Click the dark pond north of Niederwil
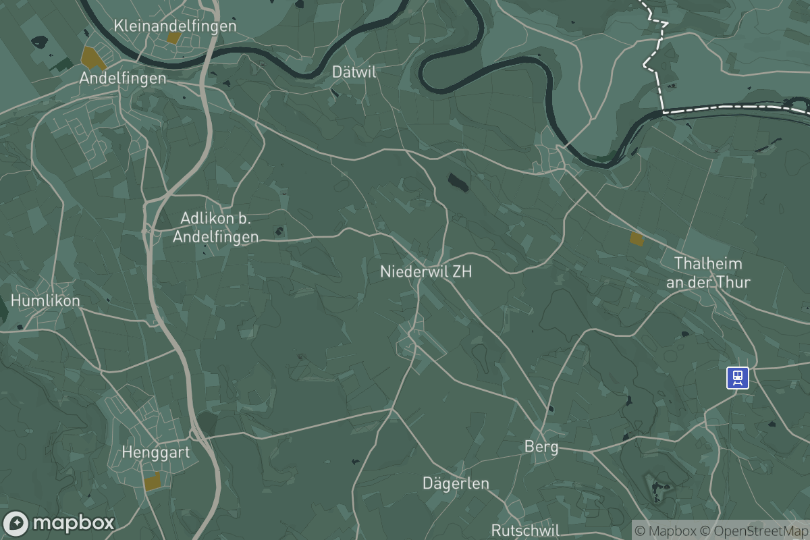810x540 pixels. coord(458,182)
